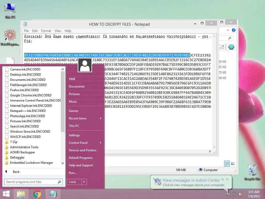Click the Explorer preview pane icon

coord(222,47)
